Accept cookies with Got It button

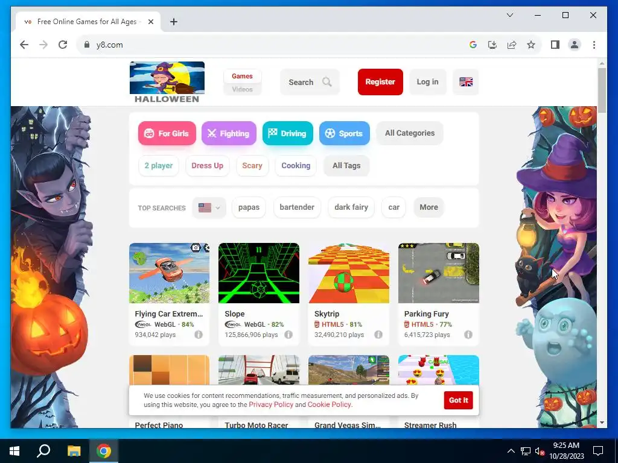pyautogui.click(x=459, y=400)
